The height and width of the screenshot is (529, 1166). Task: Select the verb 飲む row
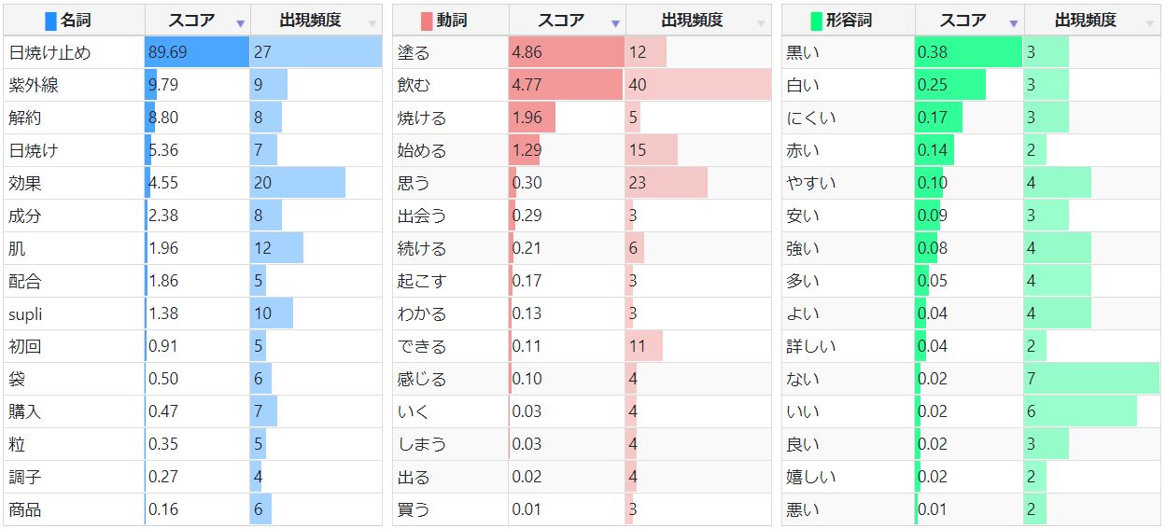click(582, 85)
